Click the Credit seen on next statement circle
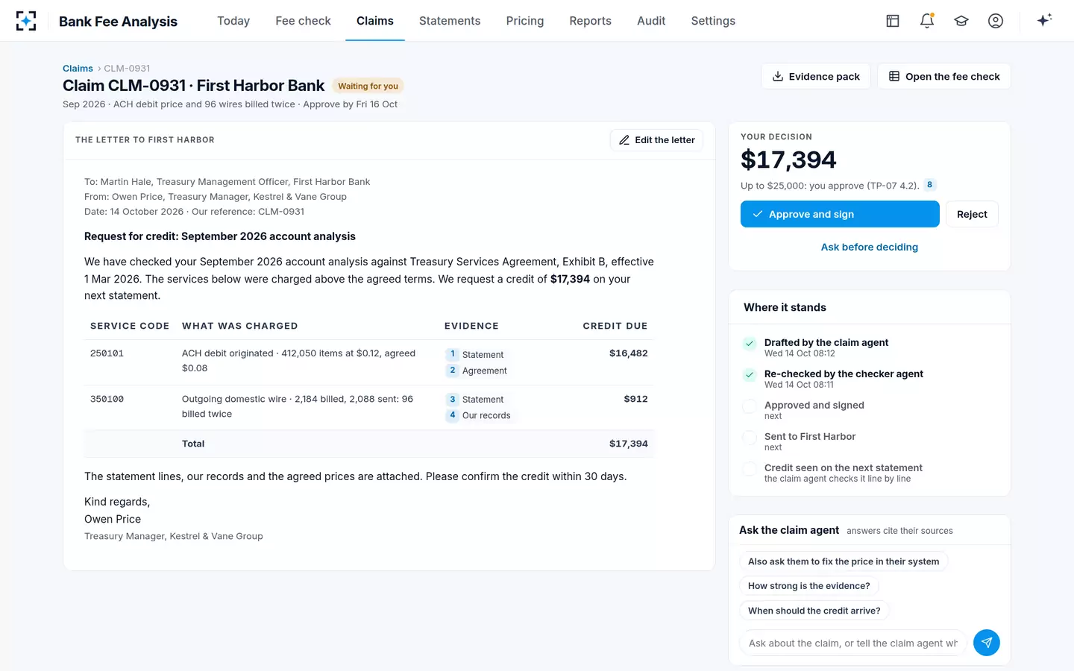1074x671 pixels. 750,469
